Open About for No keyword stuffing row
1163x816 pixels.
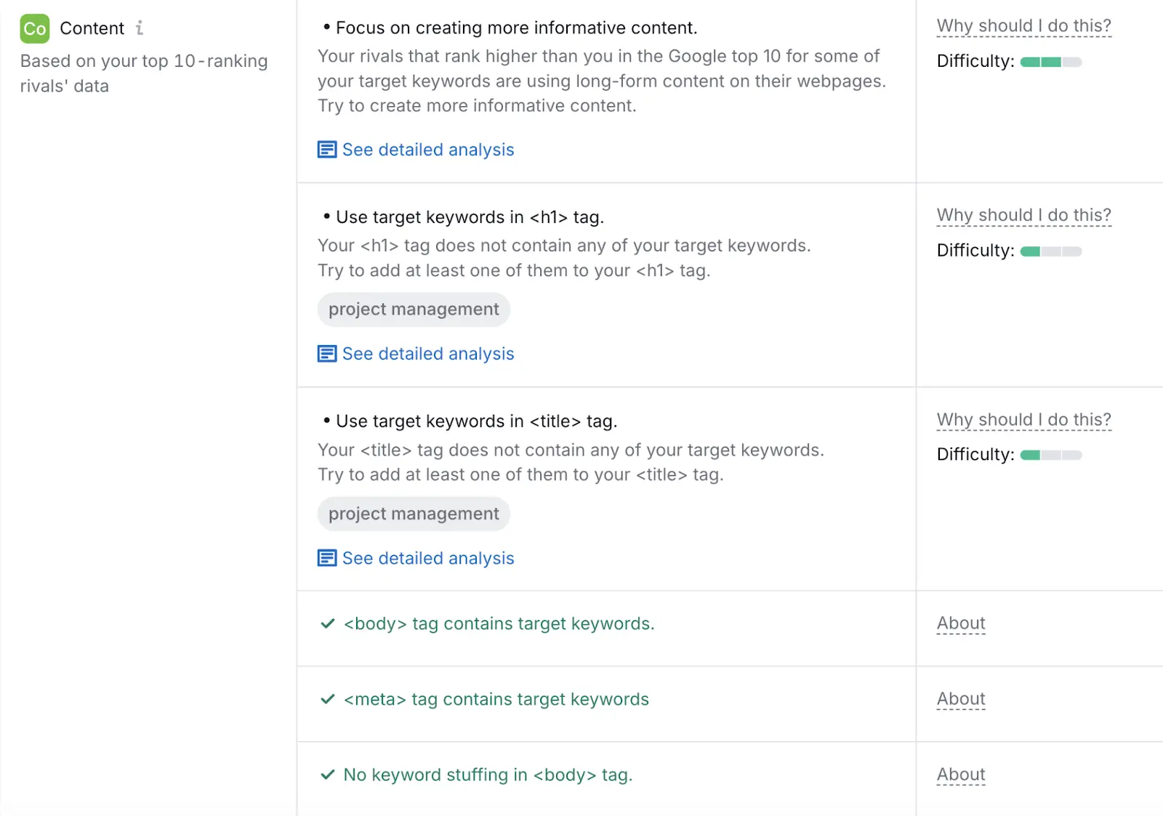[960, 775]
